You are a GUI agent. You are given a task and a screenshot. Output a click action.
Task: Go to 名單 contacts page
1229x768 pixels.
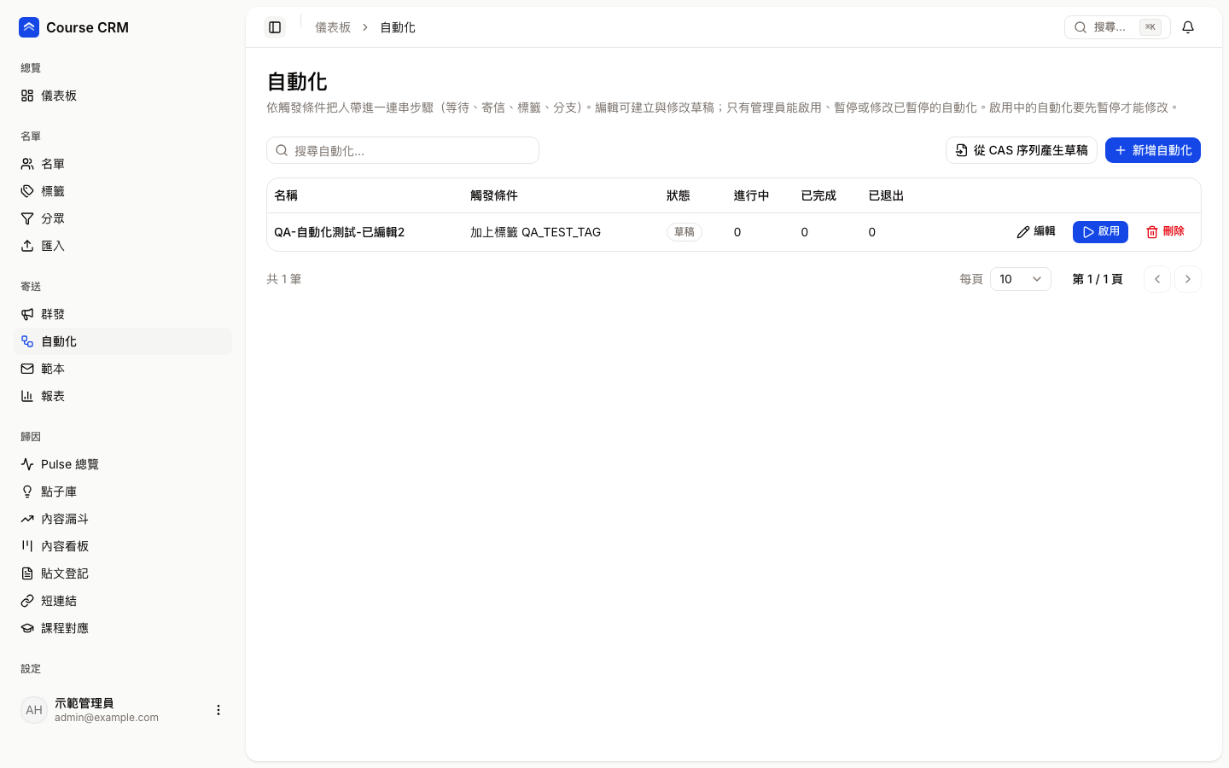(x=123, y=164)
